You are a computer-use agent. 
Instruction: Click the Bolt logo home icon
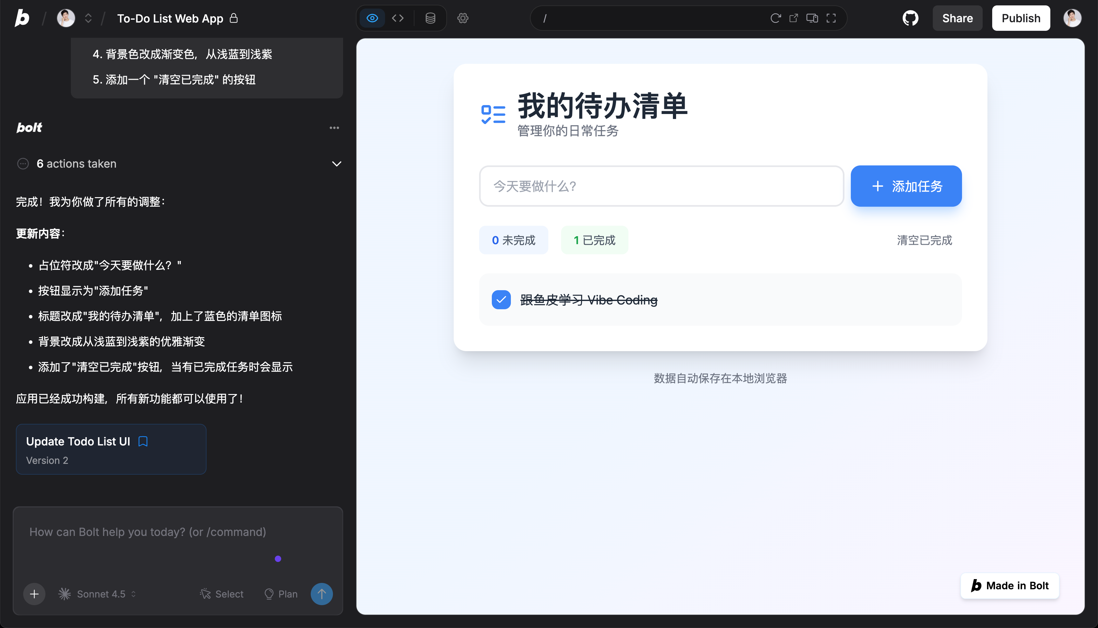pyautogui.click(x=22, y=18)
